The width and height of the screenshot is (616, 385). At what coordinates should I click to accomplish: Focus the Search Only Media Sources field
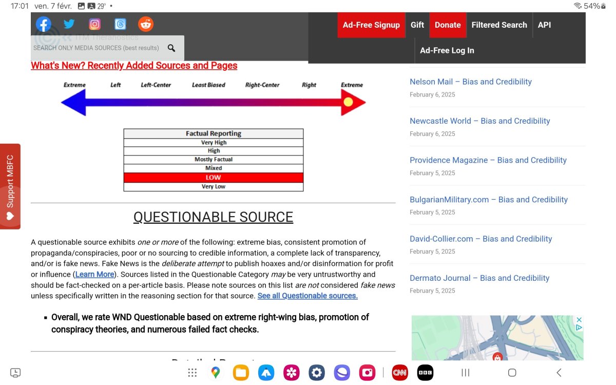pos(97,48)
